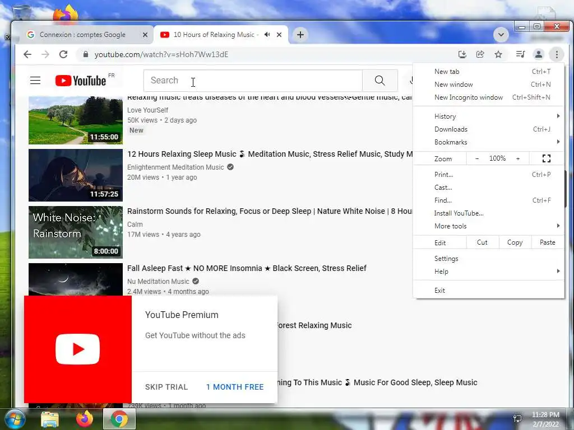Open Fall Asleep Fast video title
This screenshot has height=430, width=574.
pyautogui.click(x=247, y=268)
